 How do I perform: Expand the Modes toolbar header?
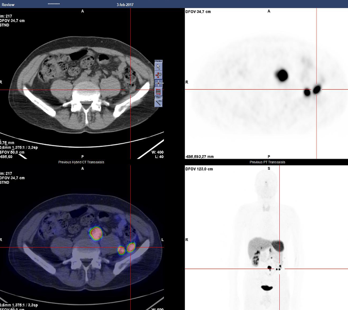click(159, 61)
